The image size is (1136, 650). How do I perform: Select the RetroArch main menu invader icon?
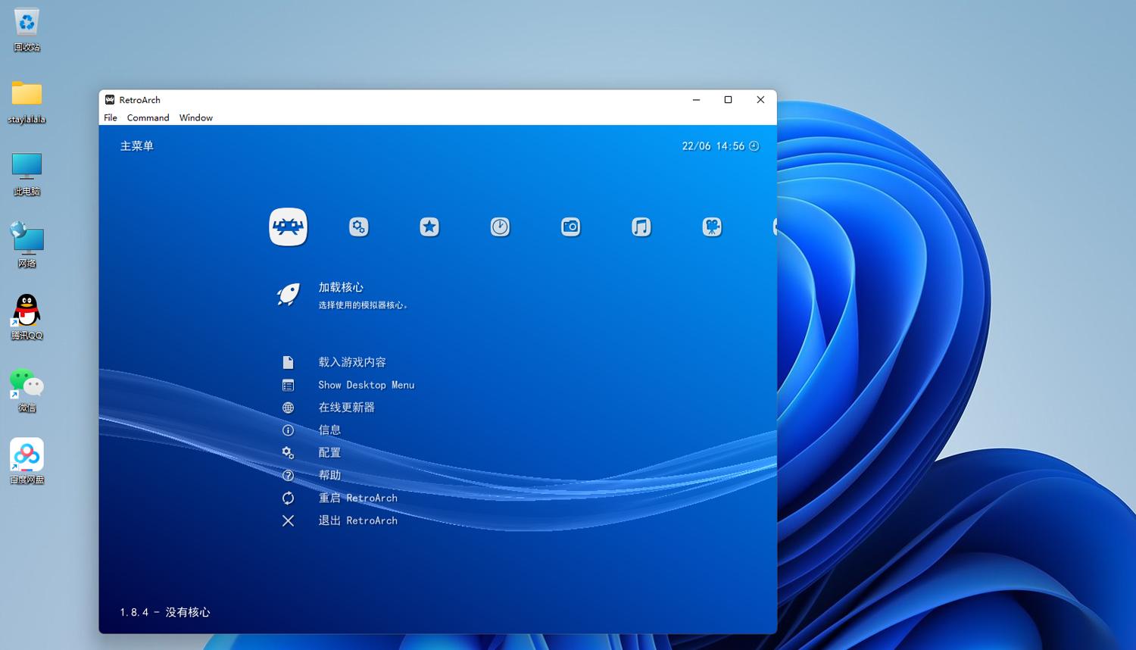coord(288,227)
